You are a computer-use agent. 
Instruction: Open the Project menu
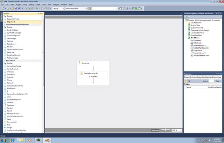(19, 5)
